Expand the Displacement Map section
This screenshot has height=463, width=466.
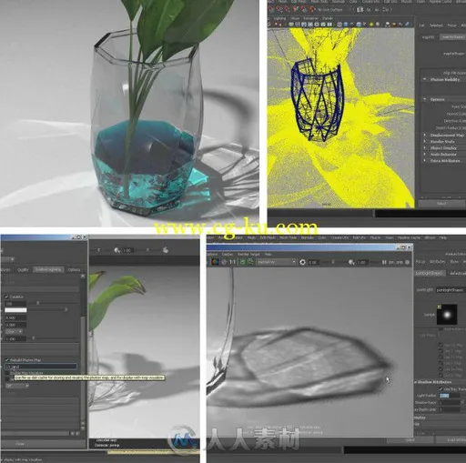pyautogui.click(x=425, y=135)
